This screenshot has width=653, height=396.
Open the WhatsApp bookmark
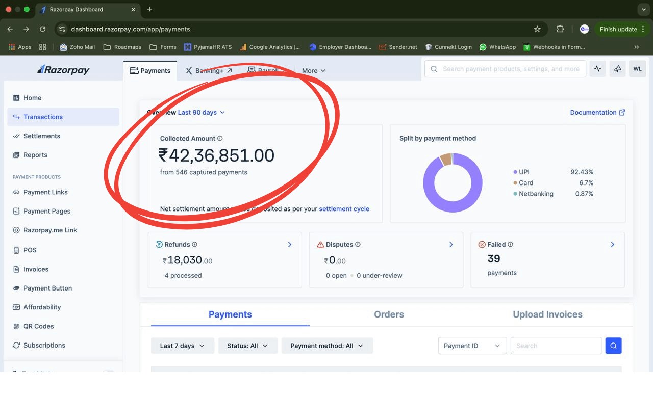[x=497, y=47]
